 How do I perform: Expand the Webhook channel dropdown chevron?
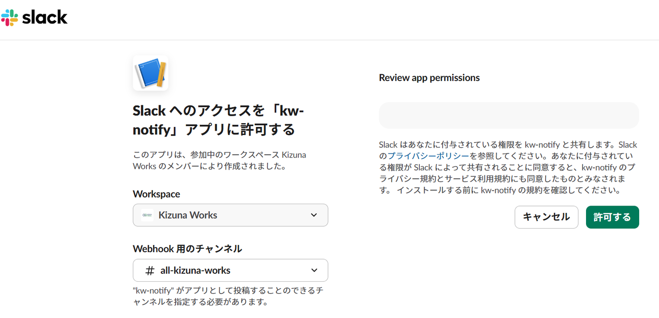tap(314, 270)
